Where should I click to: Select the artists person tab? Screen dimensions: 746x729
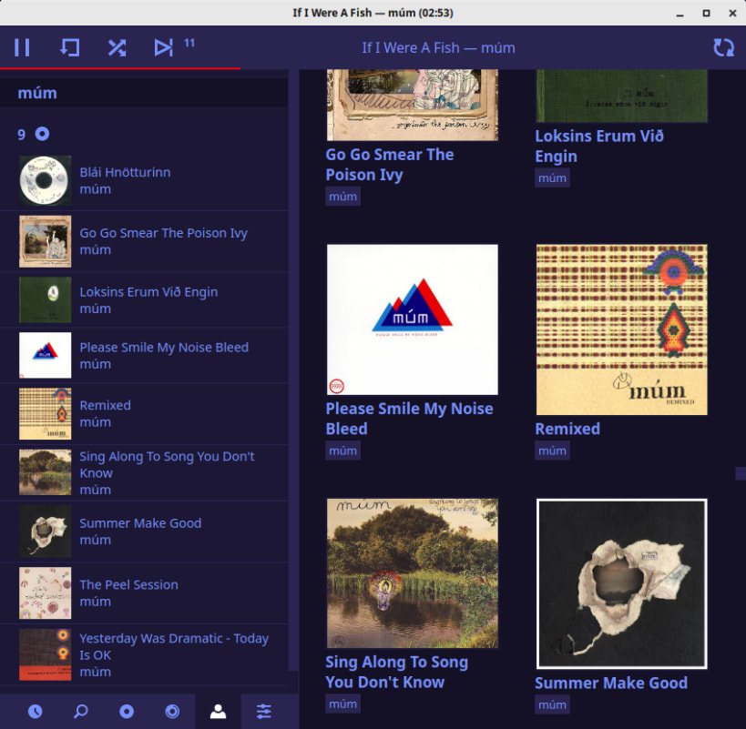[218, 711]
